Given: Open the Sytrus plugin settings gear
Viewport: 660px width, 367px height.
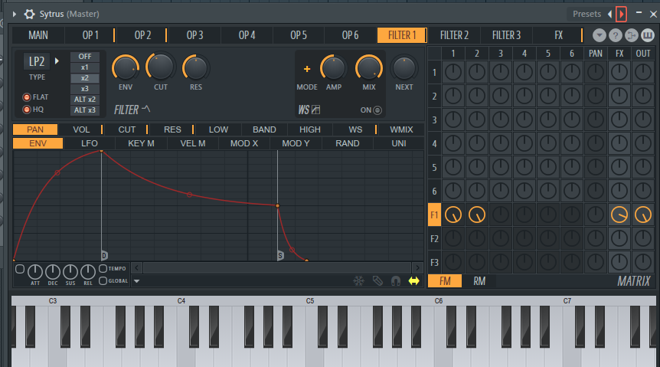Looking at the screenshot, I should click(29, 14).
